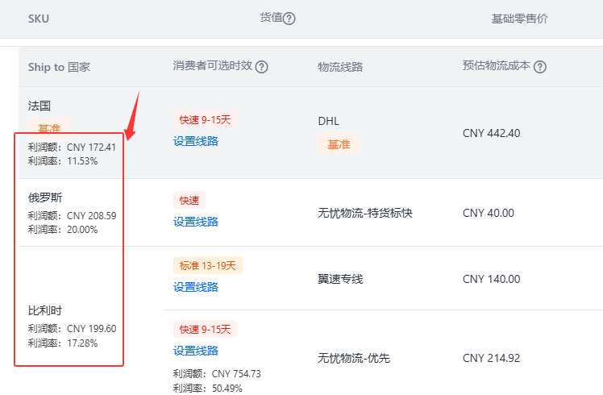The height and width of the screenshot is (395, 603).
Task: Select the 标准 13-19天 tag
Action: [208, 265]
